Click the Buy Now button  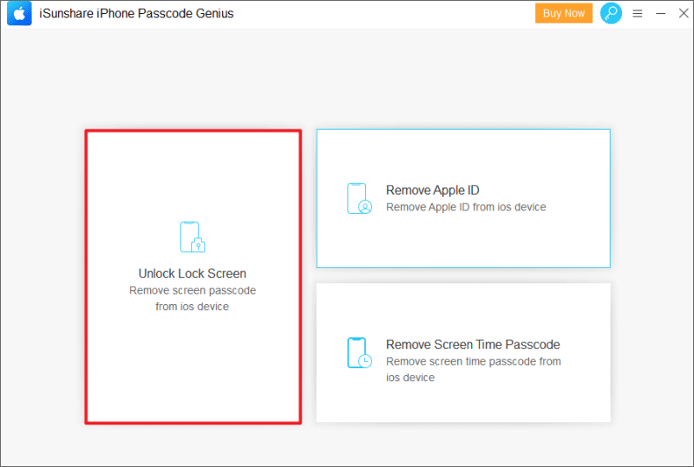point(563,13)
